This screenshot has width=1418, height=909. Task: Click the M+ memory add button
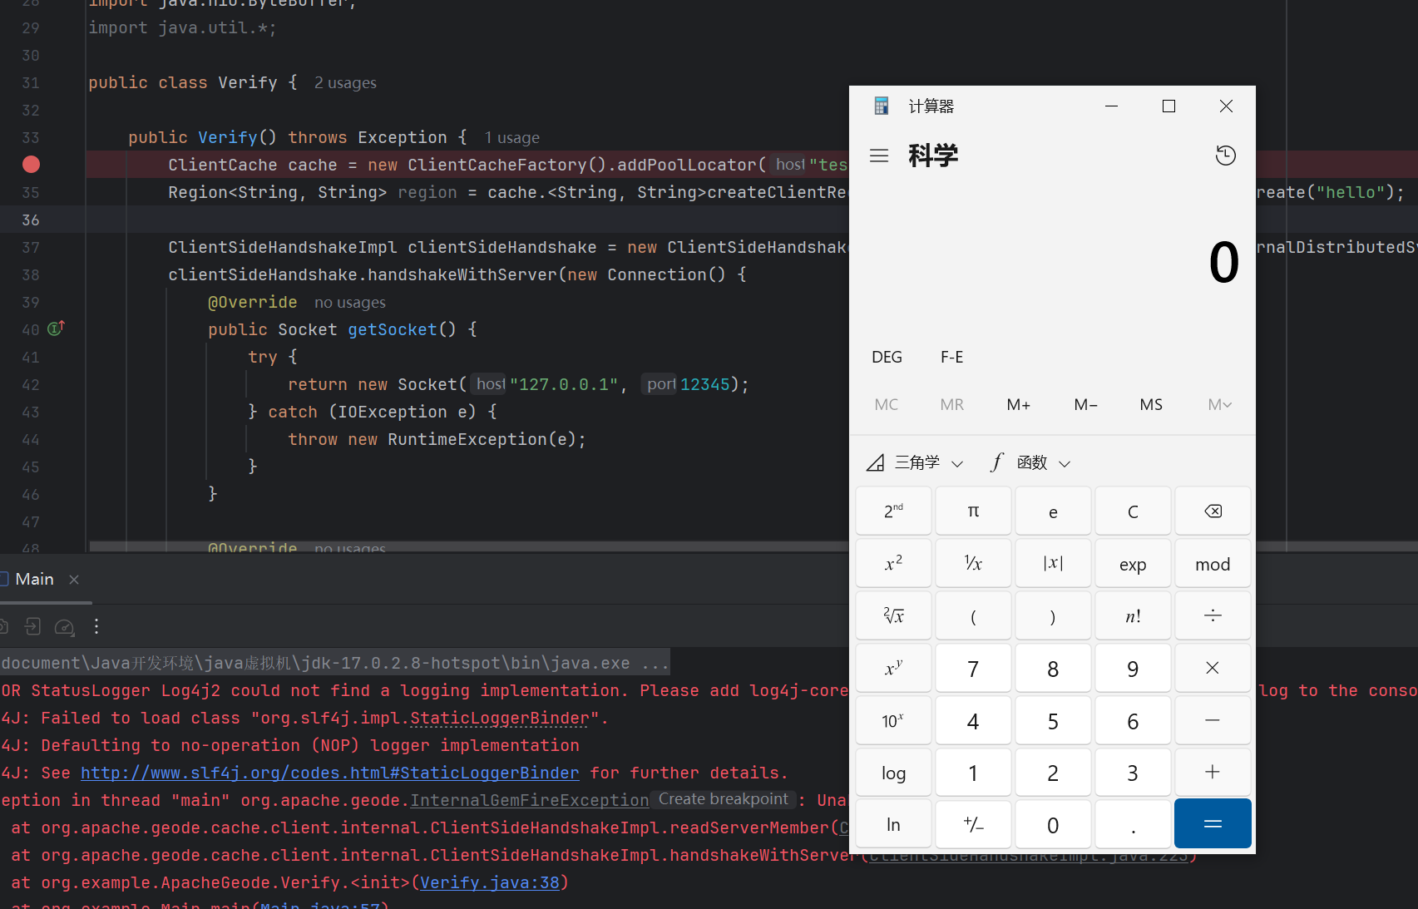pos(1019,404)
